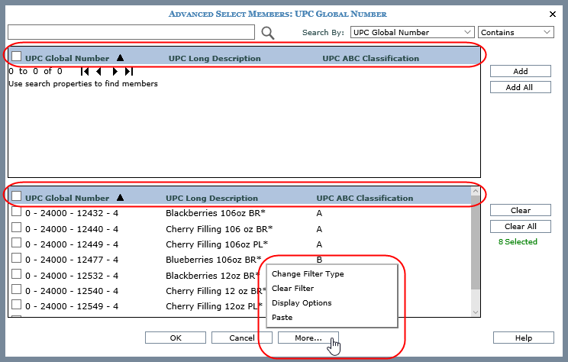Confirm selection with the OK button
568x362 pixels.
coord(176,338)
